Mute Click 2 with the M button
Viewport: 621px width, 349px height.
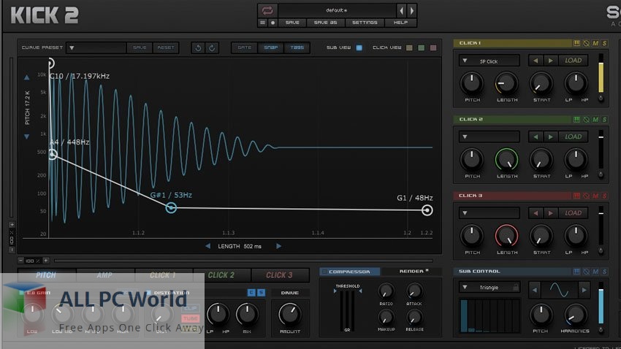[595, 120]
